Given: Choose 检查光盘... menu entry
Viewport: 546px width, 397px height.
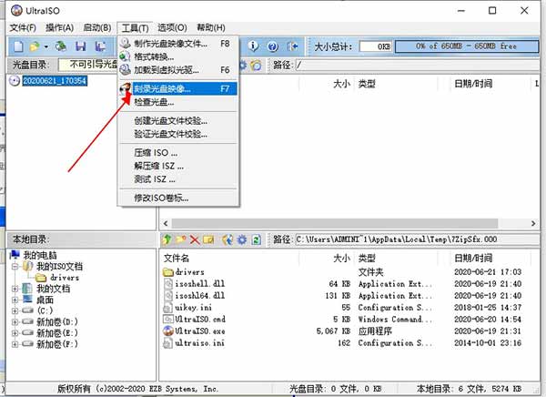Looking at the screenshot, I should (x=178, y=102).
